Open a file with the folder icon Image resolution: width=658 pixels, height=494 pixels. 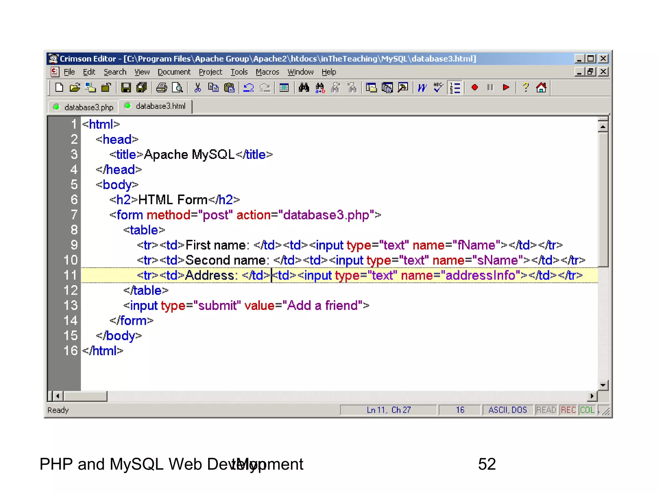[x=75, y=87]
